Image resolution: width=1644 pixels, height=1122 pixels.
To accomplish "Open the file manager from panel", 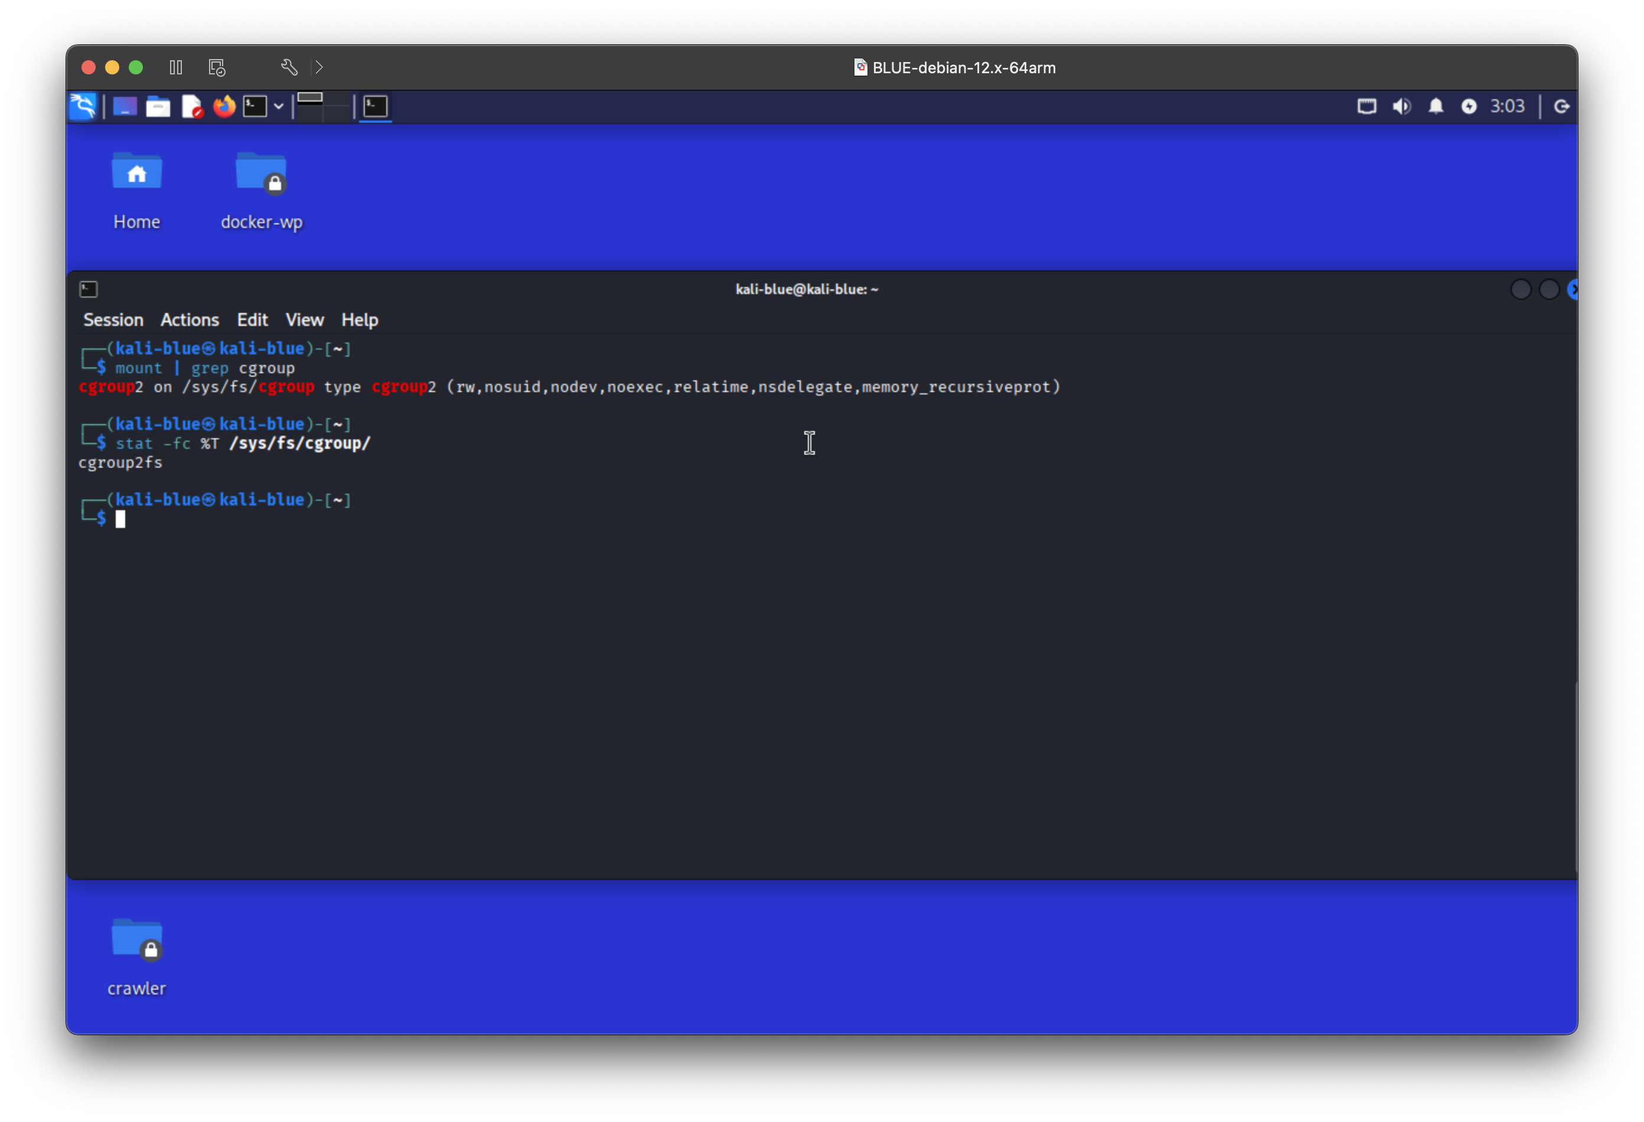I will (158, 107).
